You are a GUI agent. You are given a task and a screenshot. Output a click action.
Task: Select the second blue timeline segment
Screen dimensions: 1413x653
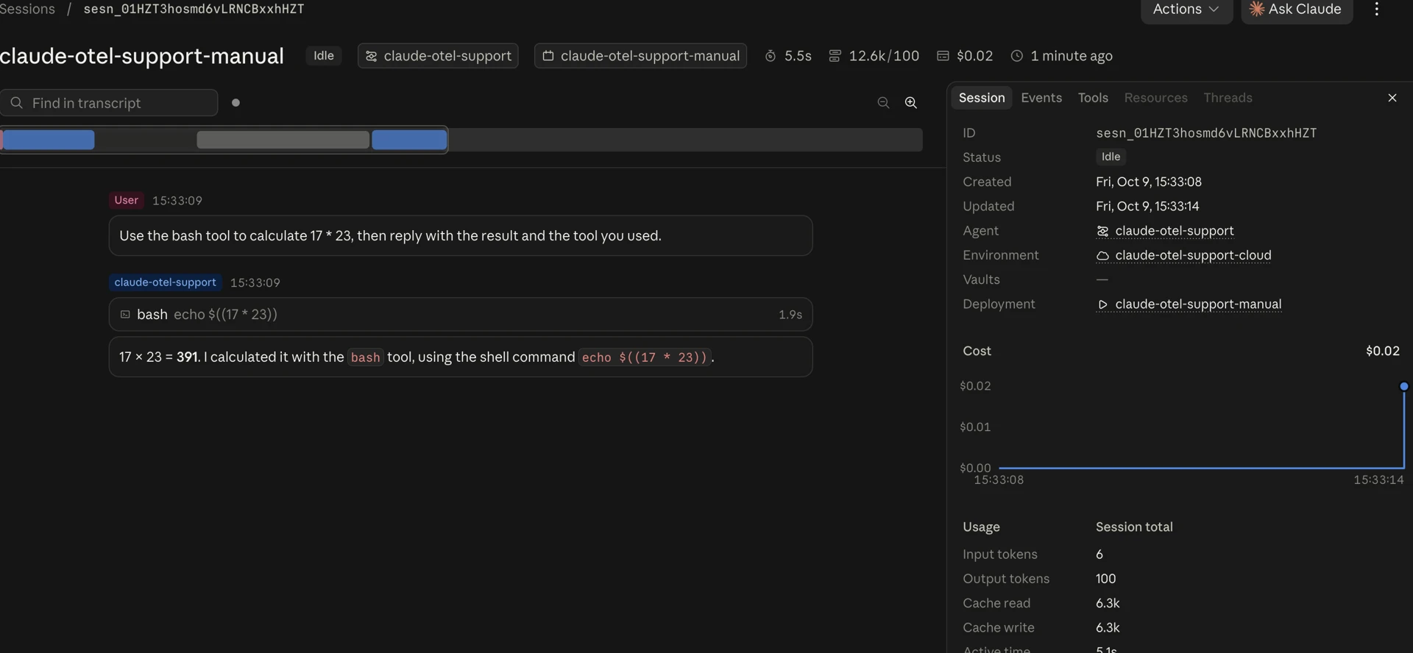coord(409,140)
